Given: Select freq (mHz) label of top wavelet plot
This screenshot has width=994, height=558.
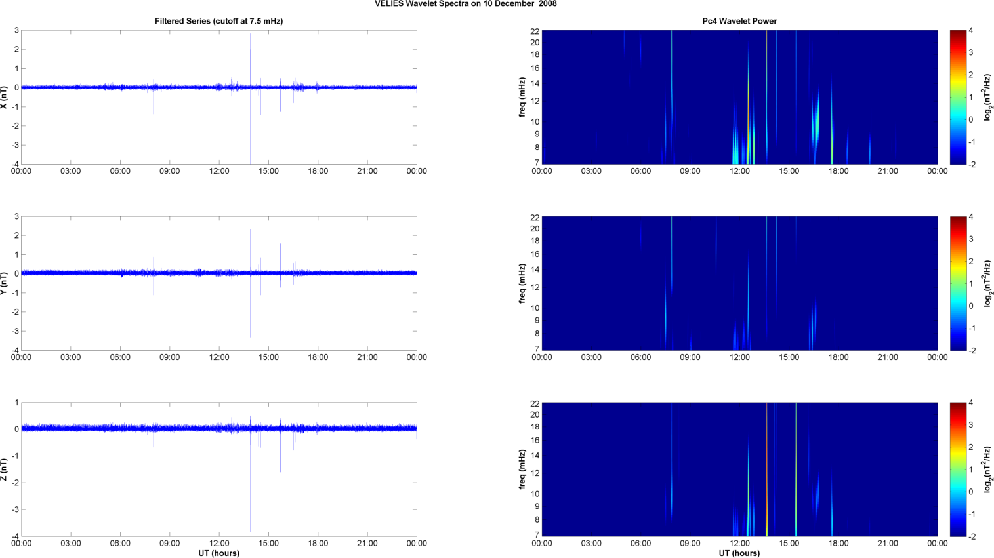Looking at the screenshot, I should [x=522, y=97].
